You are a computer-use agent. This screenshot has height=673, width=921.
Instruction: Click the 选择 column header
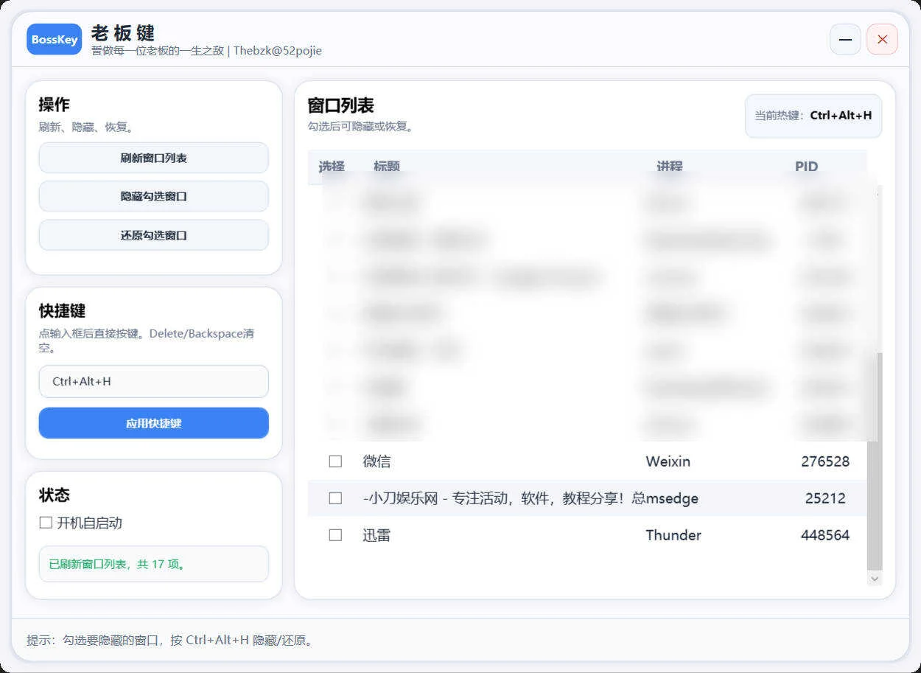coord(330,167)
